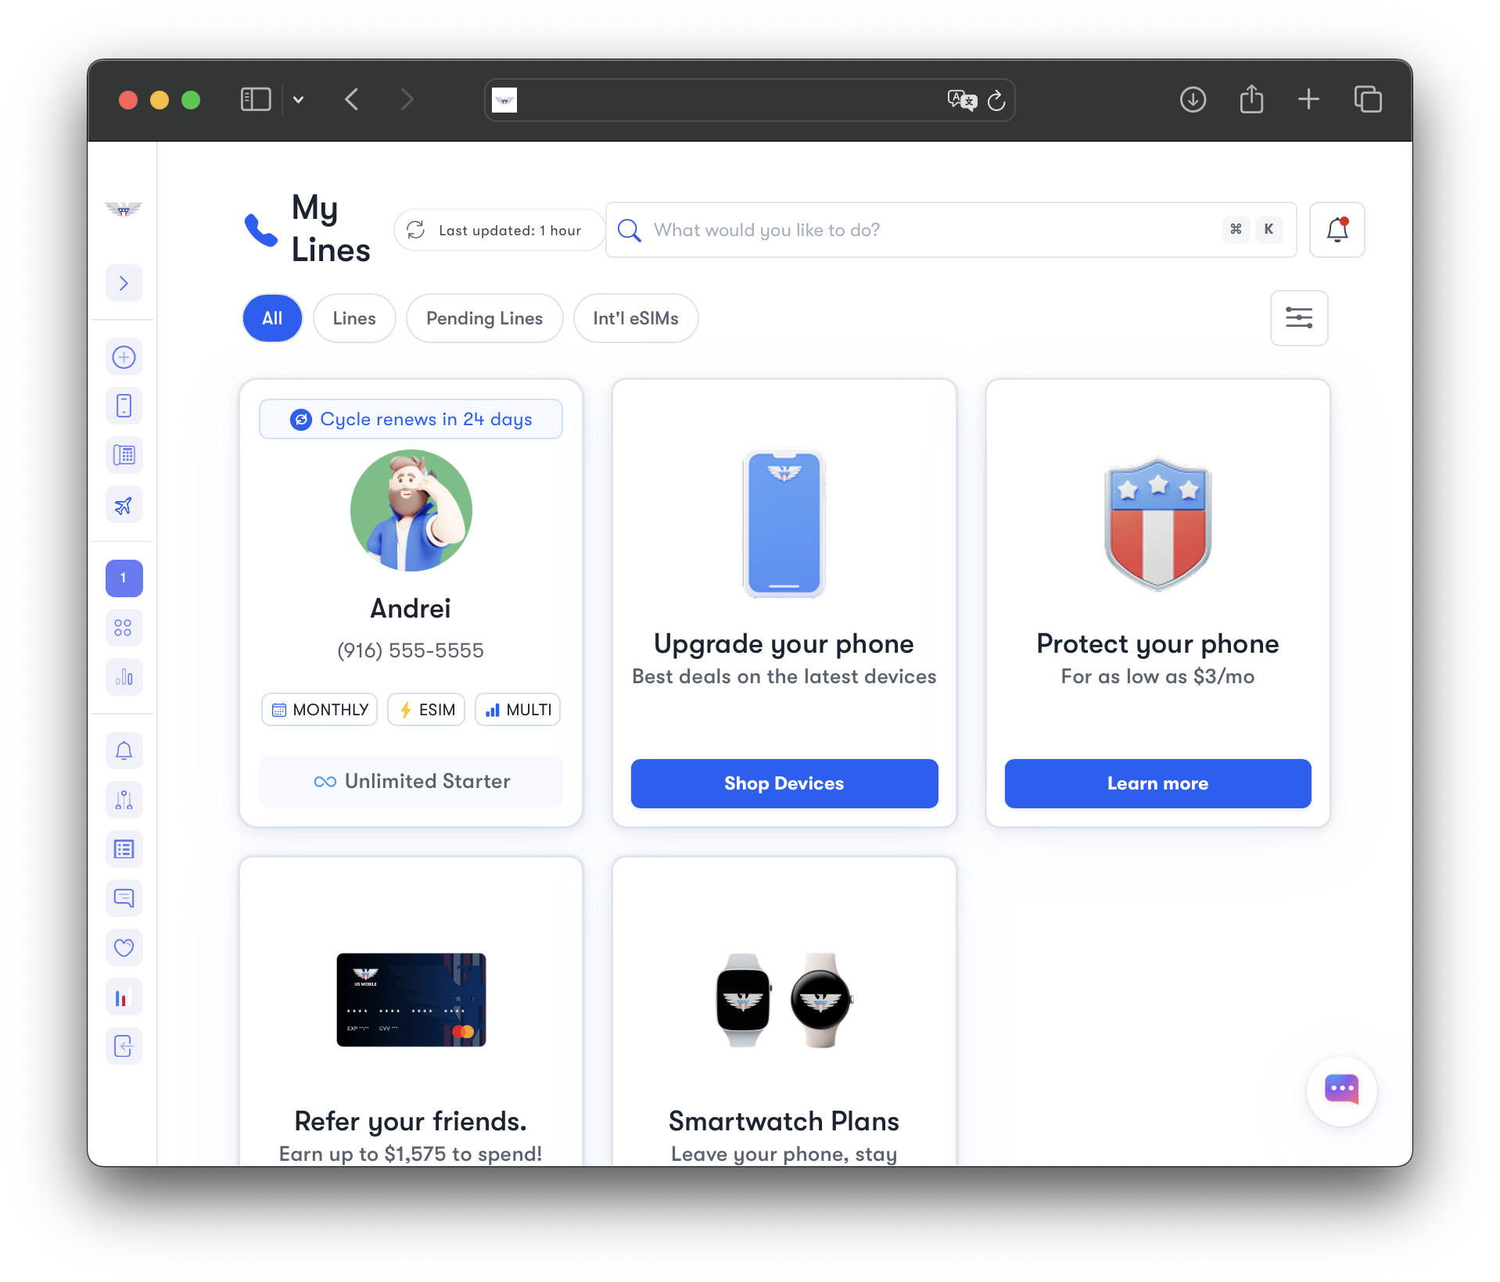
Task: Click the phone device icon in sidebar
Action: [124, 406]
